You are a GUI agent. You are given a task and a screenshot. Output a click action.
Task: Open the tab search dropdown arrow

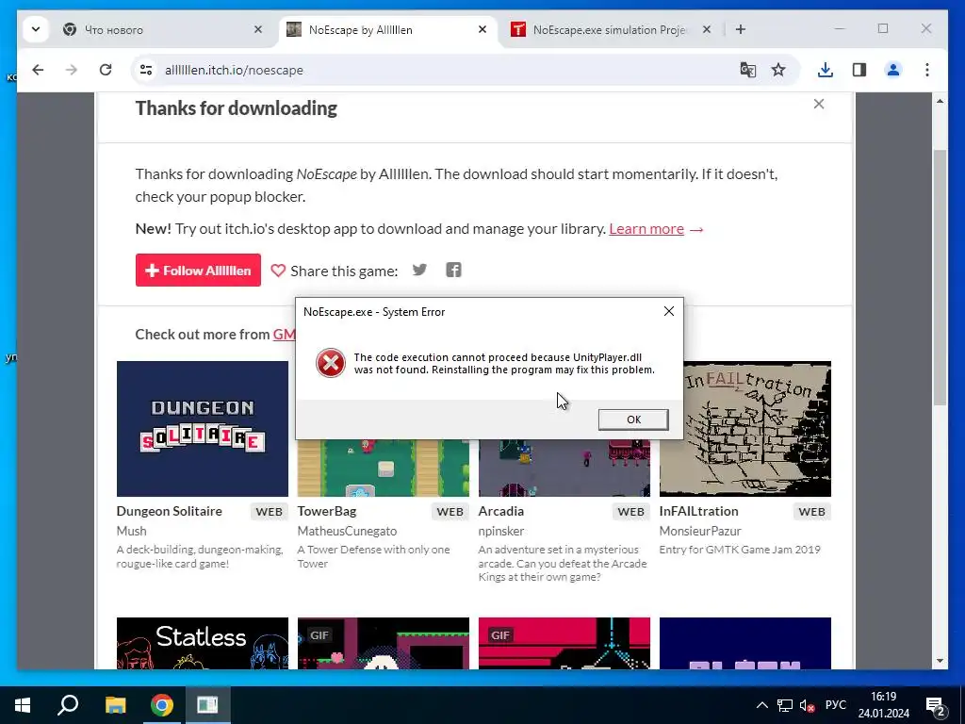tap(36, 29)
